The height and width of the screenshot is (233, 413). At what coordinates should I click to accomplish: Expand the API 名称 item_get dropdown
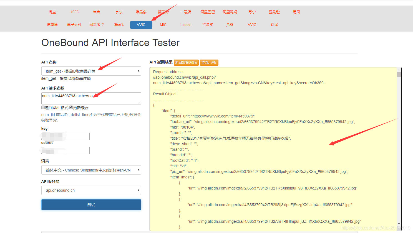tap(91, 71)
